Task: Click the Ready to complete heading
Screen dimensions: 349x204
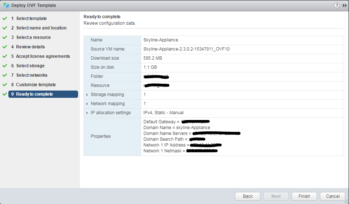Action: pyautogui.click(x=102, y=17)
